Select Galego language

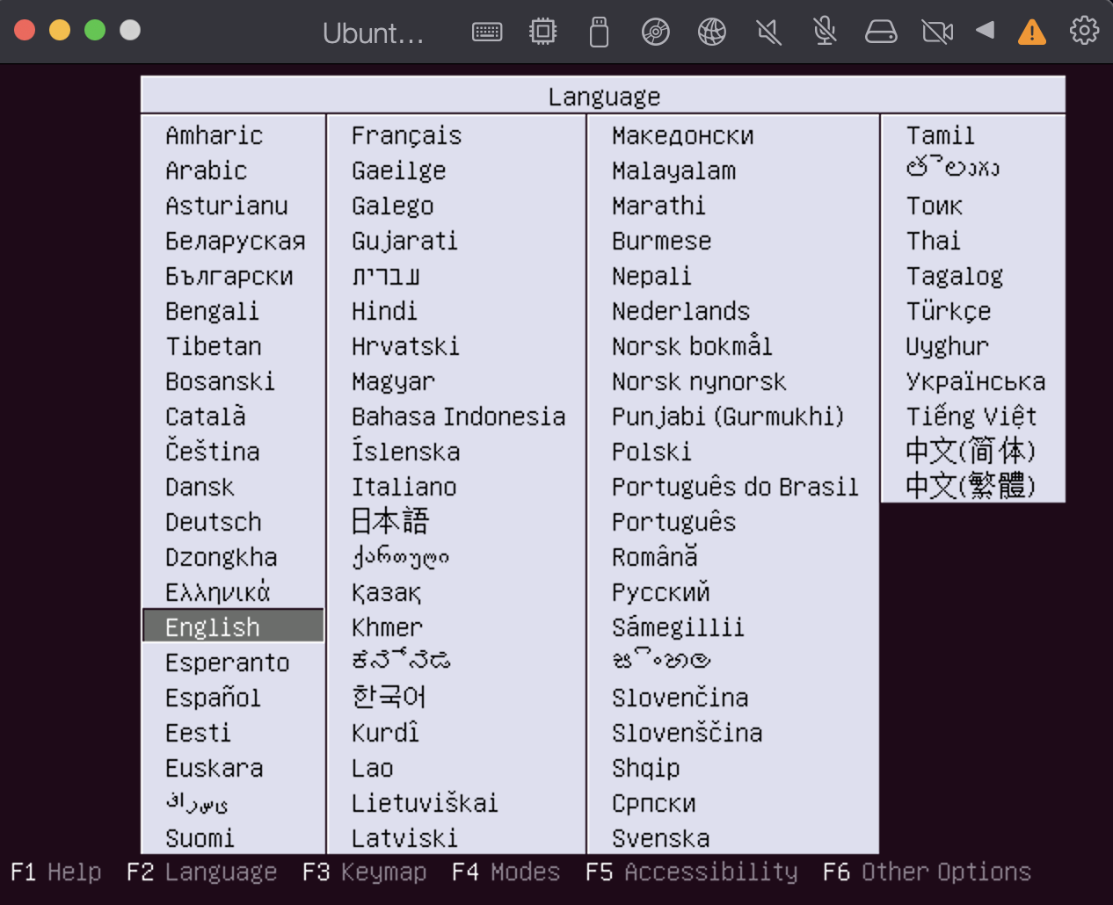(393, 206)
